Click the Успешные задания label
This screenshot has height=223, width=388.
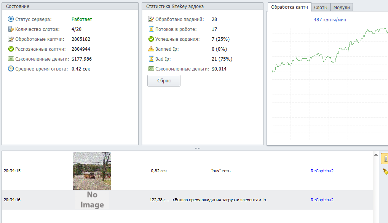[x=177, y=39]
